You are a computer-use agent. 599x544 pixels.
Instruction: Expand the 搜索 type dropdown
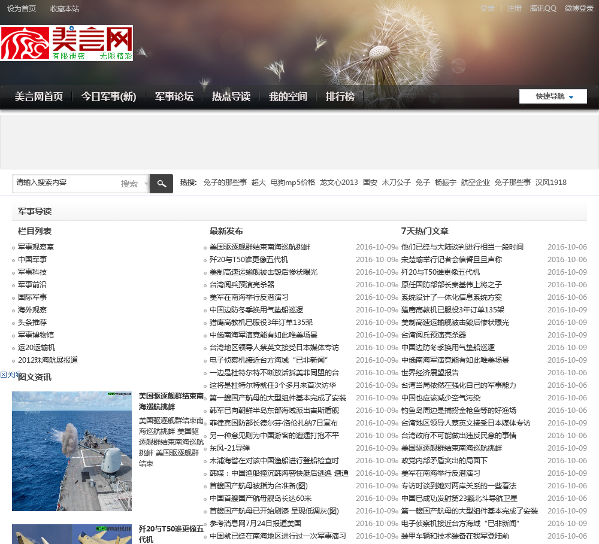coord(134,184)
